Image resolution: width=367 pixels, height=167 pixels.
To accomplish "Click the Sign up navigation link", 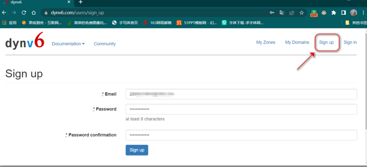I will (326, 42).
